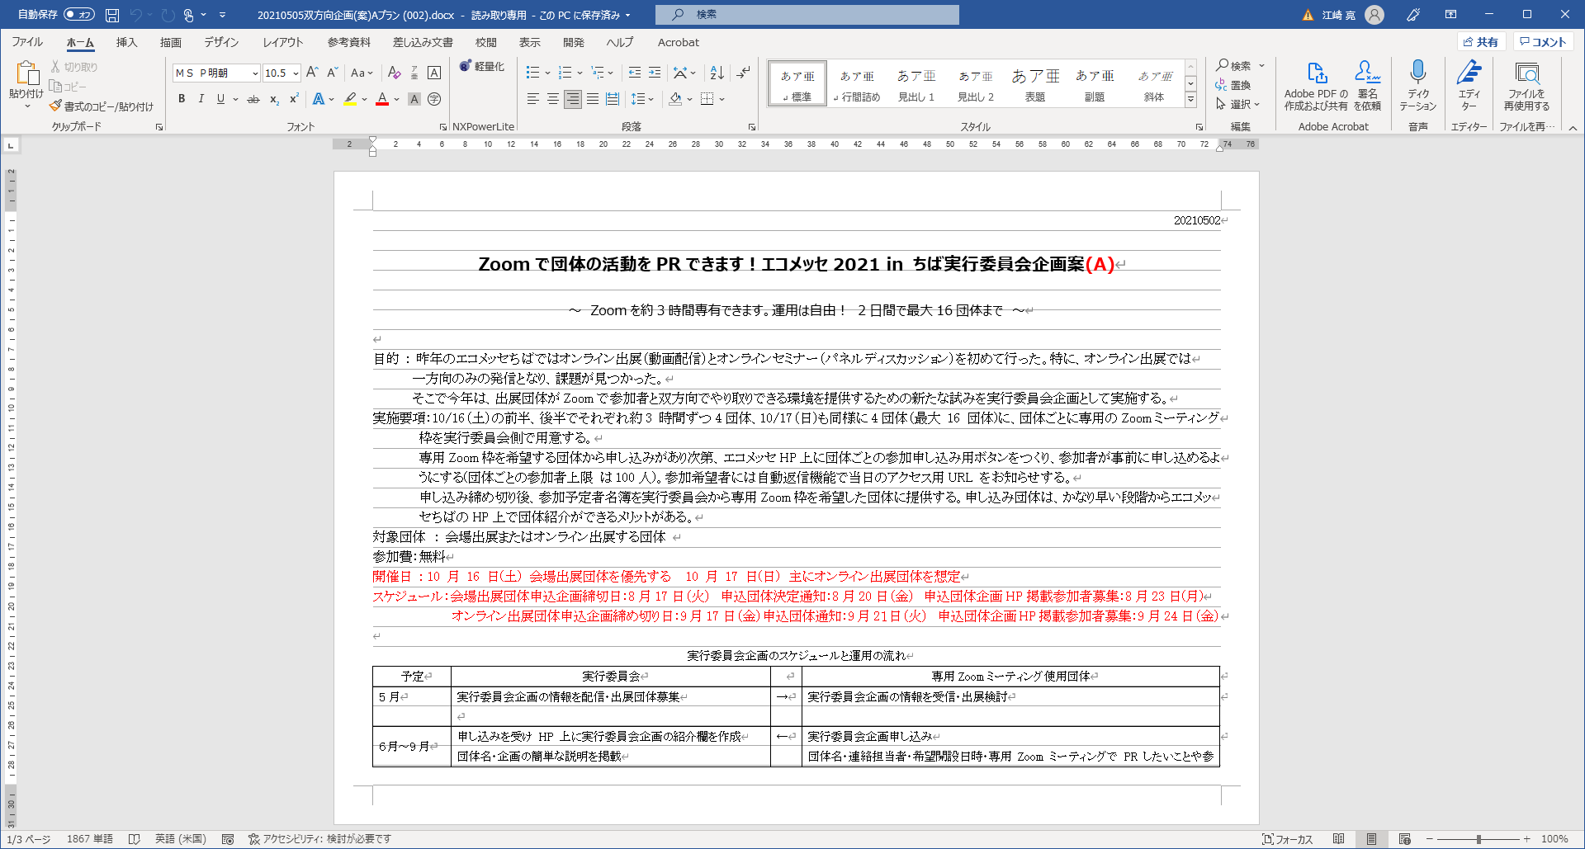This screenshot has width=1585, height=849.
Task: Click Center alignment icon
Action: (x=553, y=99)
